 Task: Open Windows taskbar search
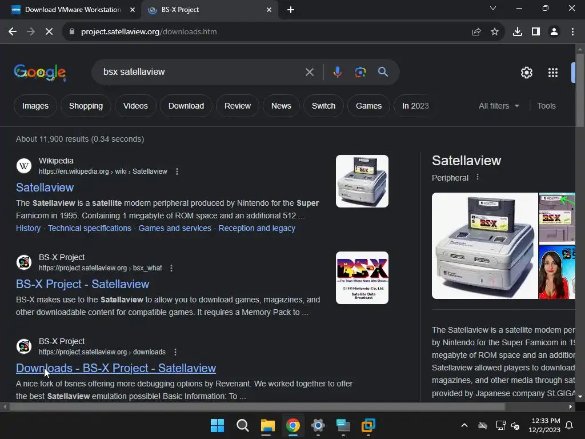242,425
